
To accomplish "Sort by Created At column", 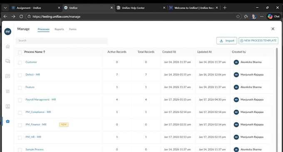I will tap(169, 52).
